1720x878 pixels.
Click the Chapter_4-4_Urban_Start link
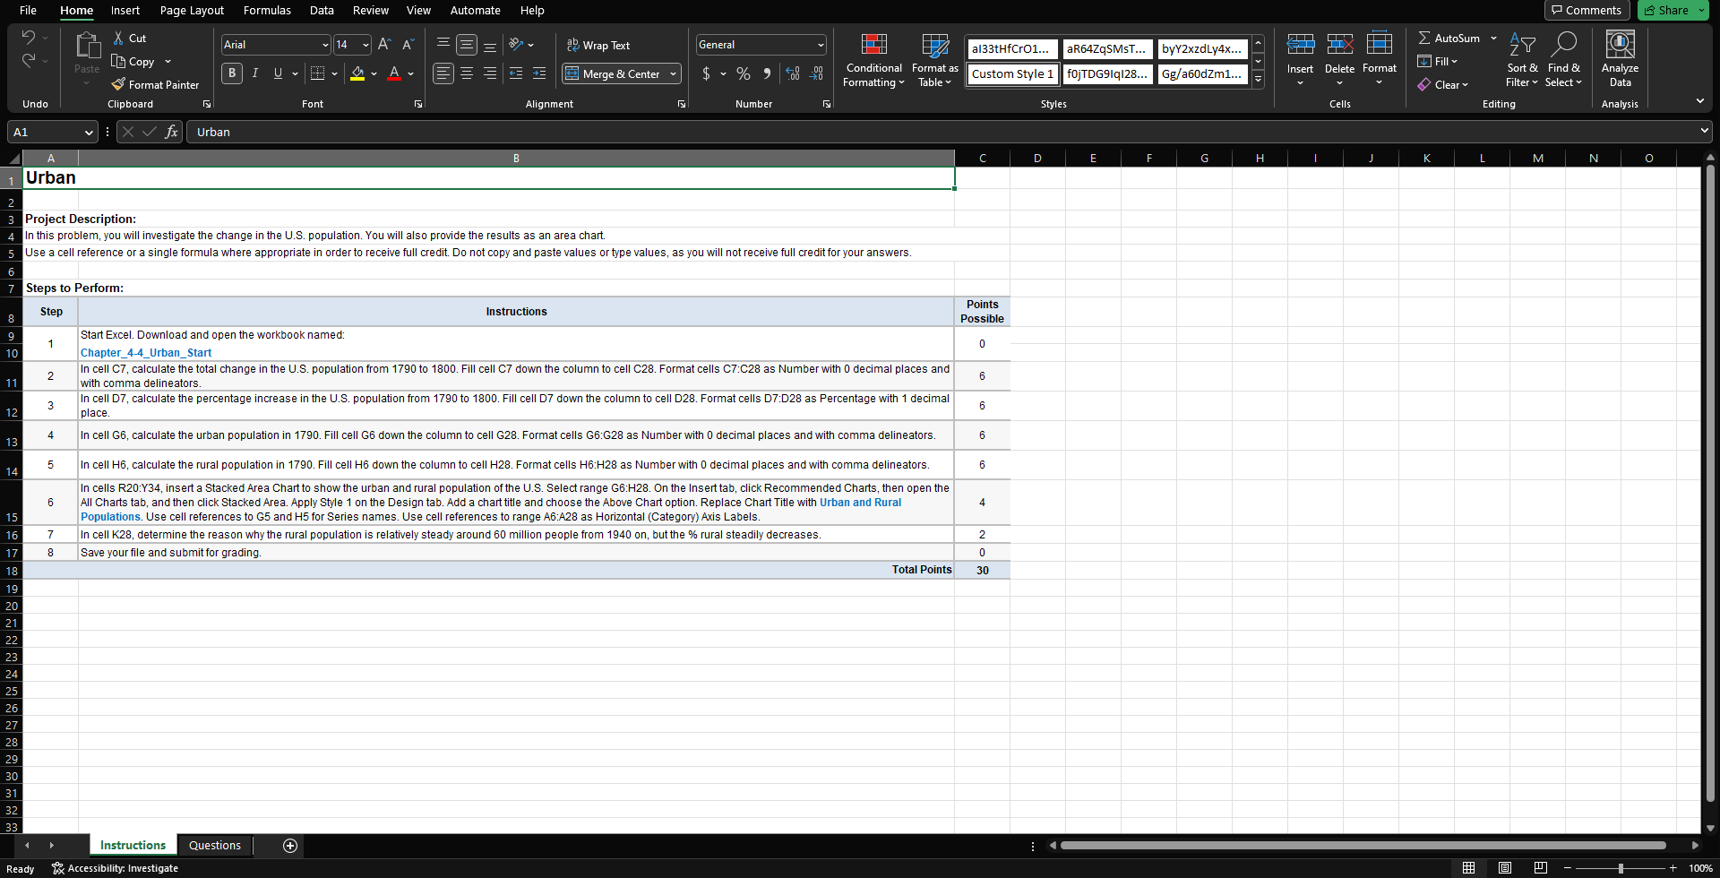pyautogui.click(x=145, y=352)
